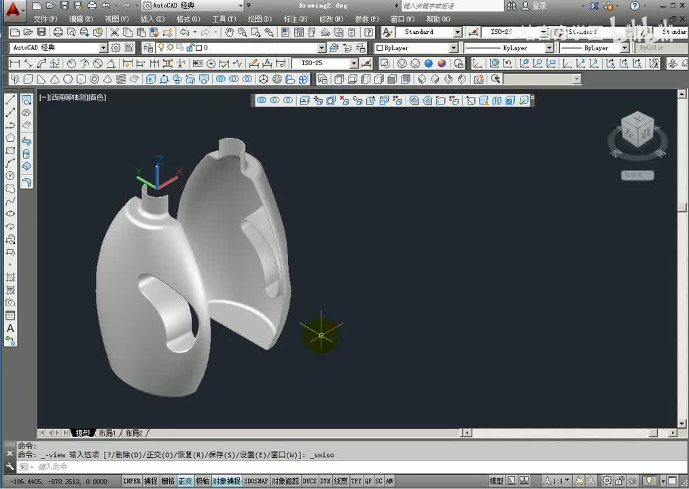
Task: Expand the ISO-25 dimension style dropdown in the dimension toolbar
Action: [354, 64]
